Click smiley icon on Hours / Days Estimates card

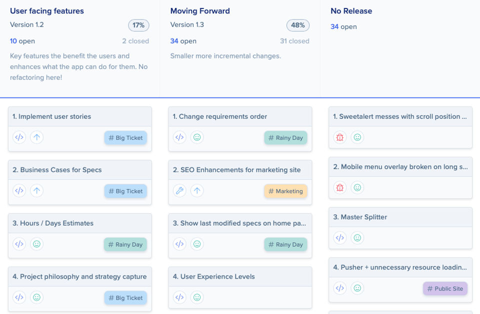(36, 244)
